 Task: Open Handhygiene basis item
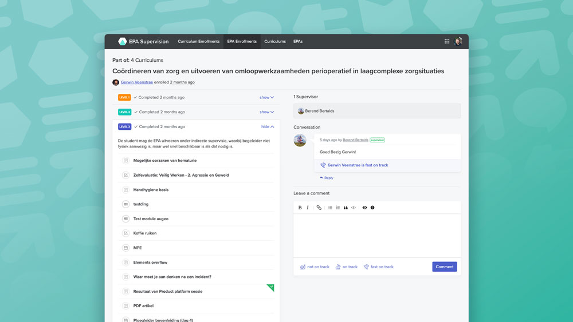151,190
